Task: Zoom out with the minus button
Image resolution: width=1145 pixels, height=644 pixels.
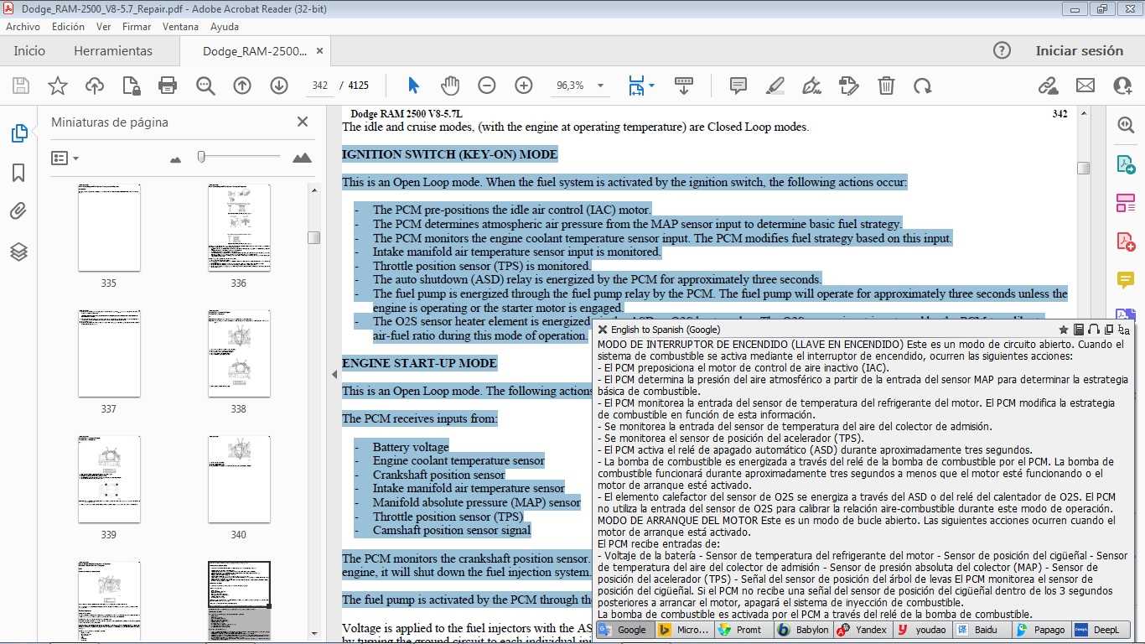Action: tap(487, 86)
